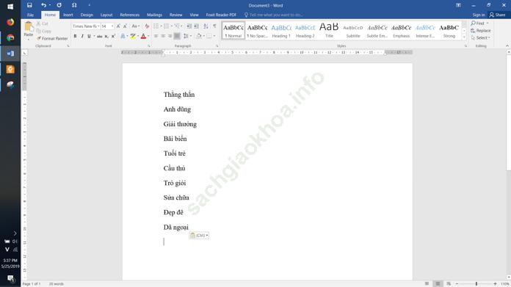Screen dimensions: 511x287
Task: Insert bullet list
Action: pyautogui.click(x=156, y=26)
